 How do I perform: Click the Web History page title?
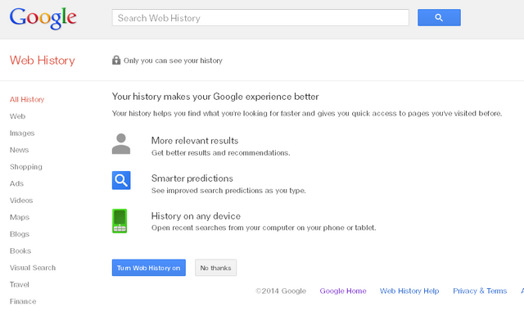42,61
